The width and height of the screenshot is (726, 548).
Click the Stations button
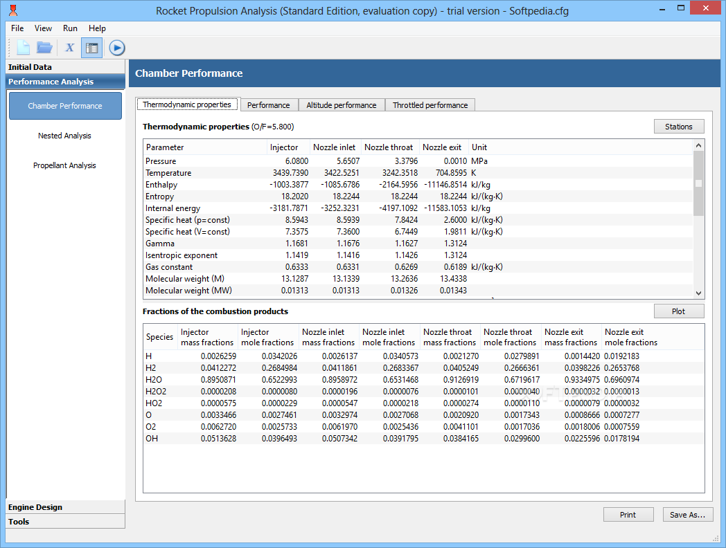pyautogui.click(x=679, y=126)
